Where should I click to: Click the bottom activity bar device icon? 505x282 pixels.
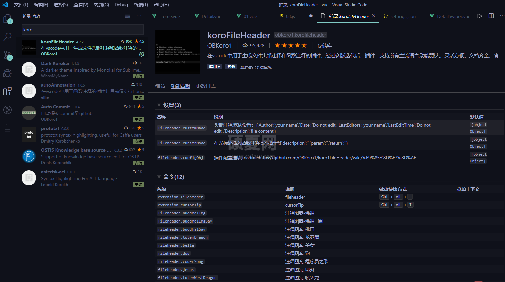tap(7, 128)
